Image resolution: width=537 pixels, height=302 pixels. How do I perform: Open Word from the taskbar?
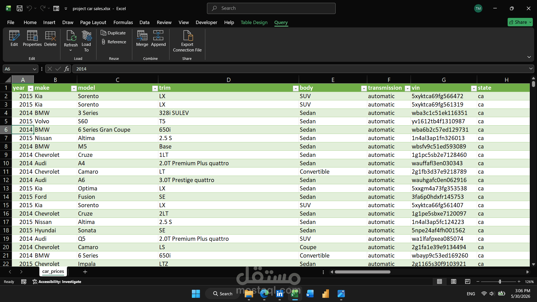[310, 294]
